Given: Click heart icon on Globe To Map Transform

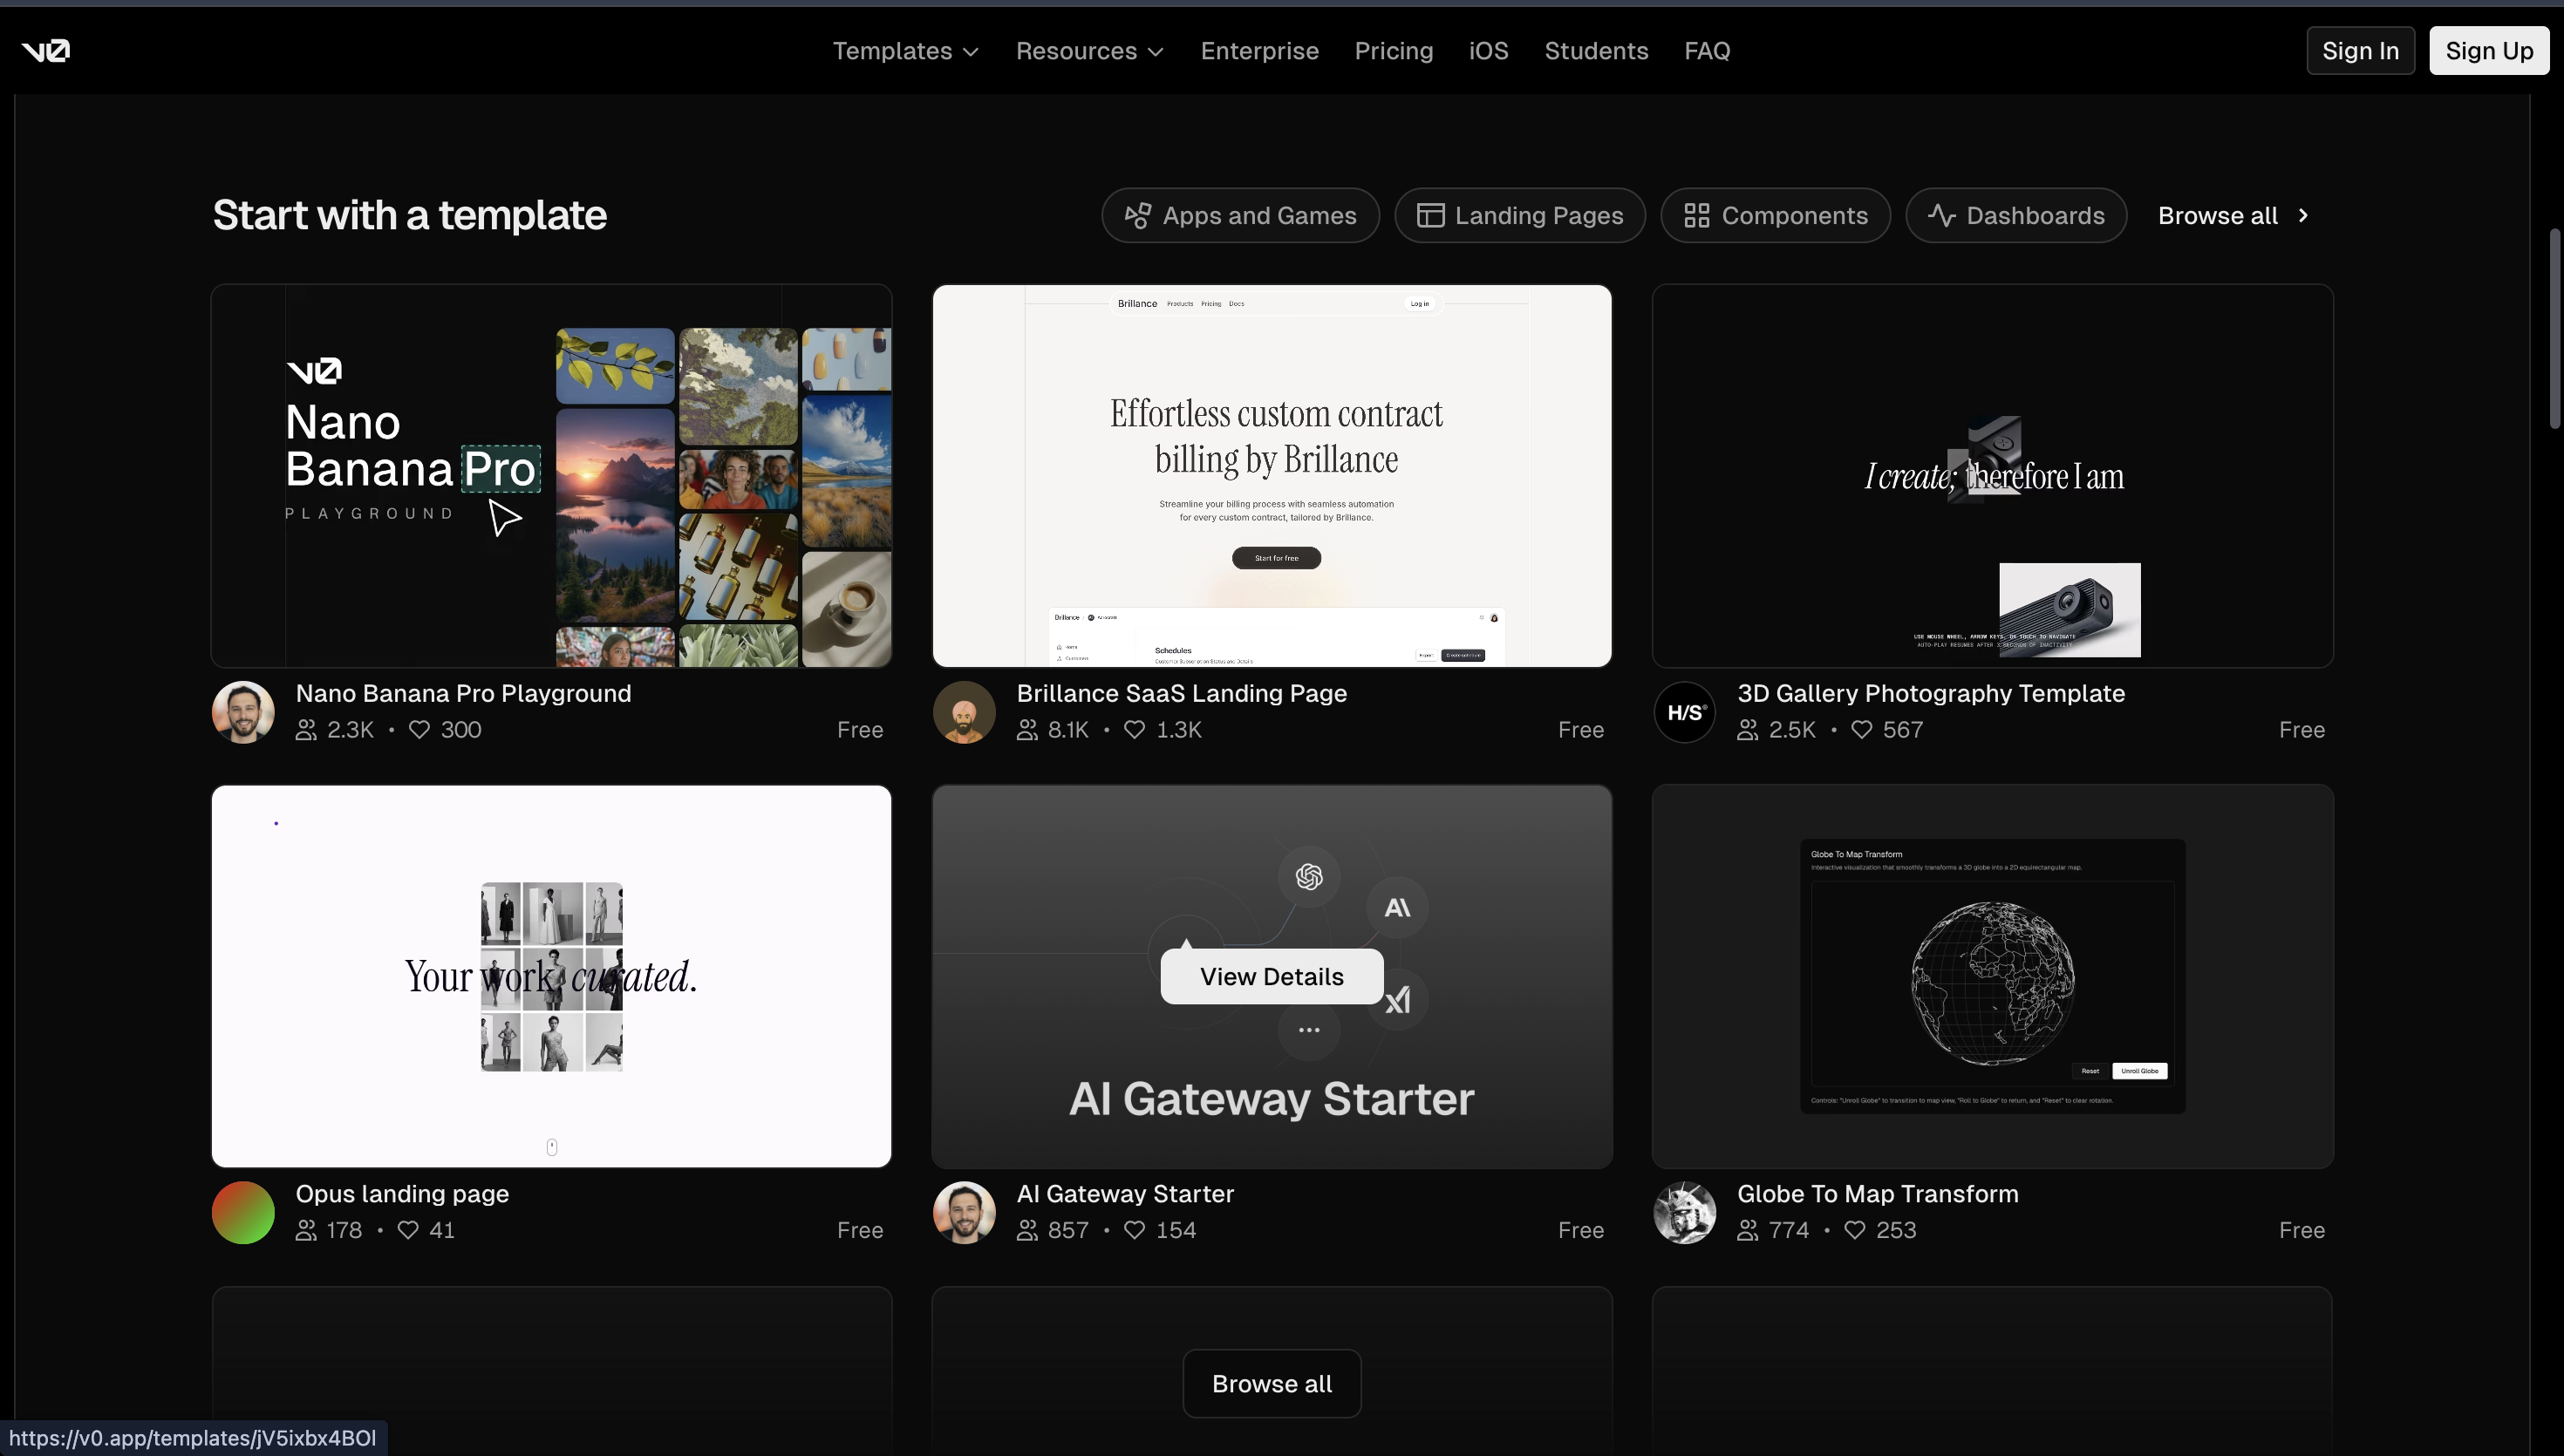Looking at the screenshot, I should click(1854, 1230).
